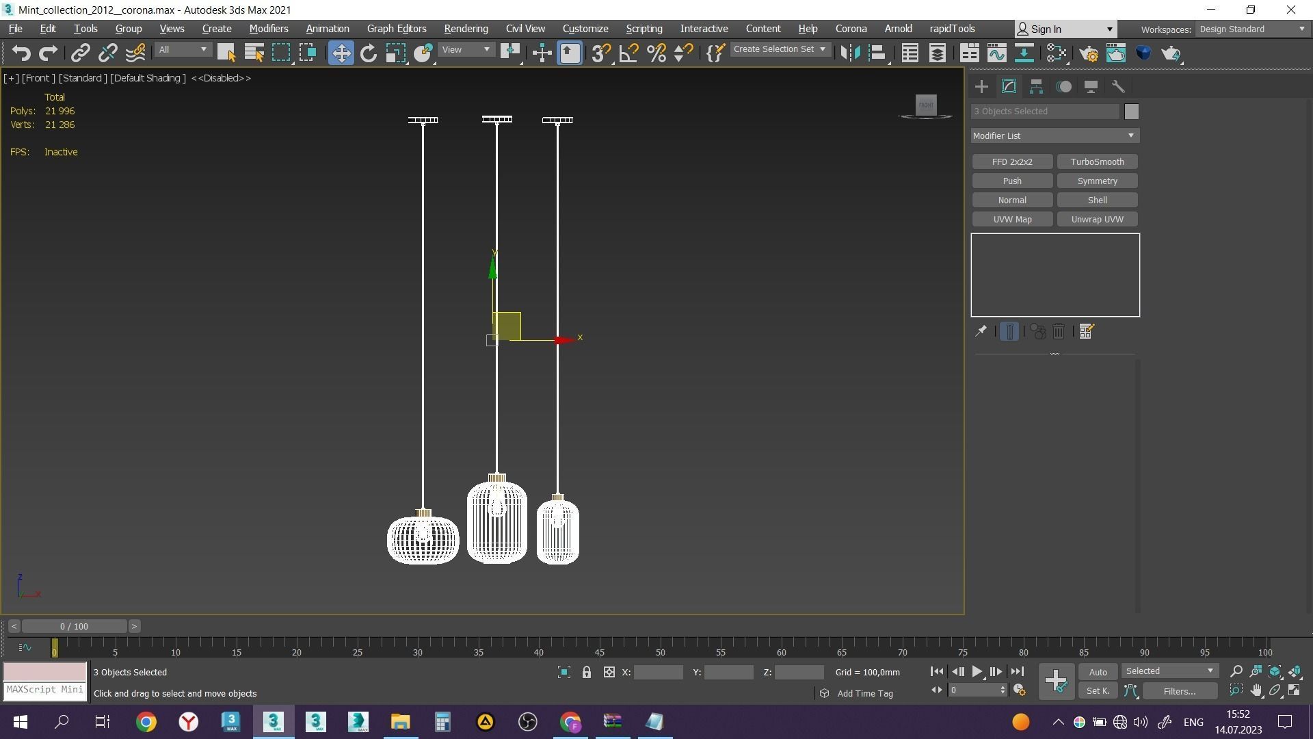The height and width of the screenshot is (739, 1313).
Task: Toggle Selection Lock padlock icon
Action: point(586,673)
